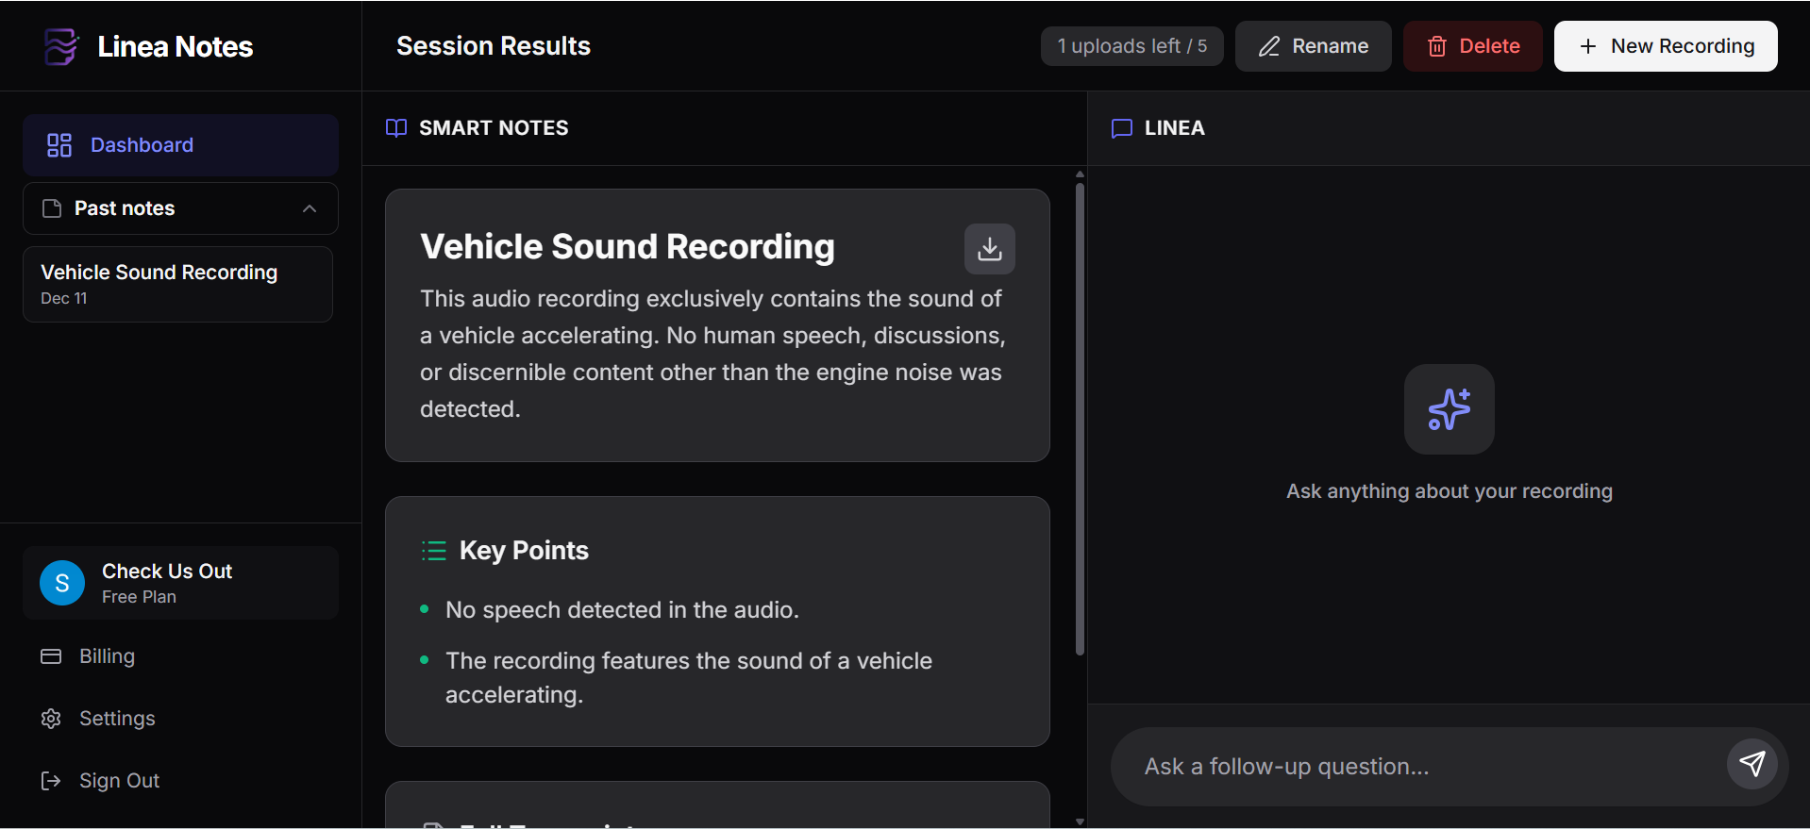Viewport: 1810px width, 829px height.
Task: Sign Out of the account
Action: point(119,781)
